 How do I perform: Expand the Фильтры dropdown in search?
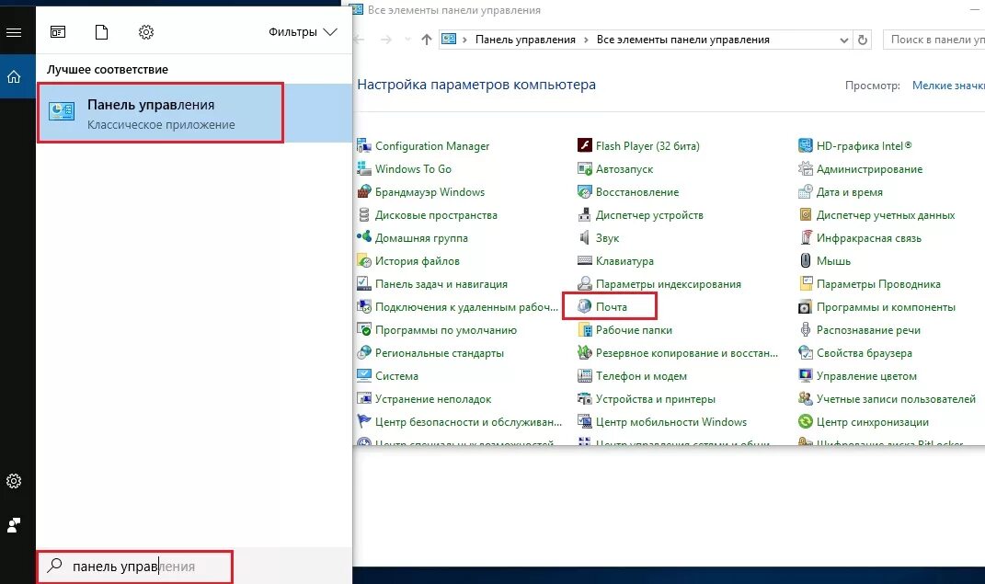coord(303,32)
